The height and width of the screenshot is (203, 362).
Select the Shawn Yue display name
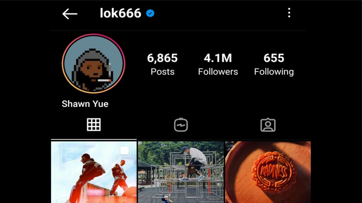[x=85, y=104]
